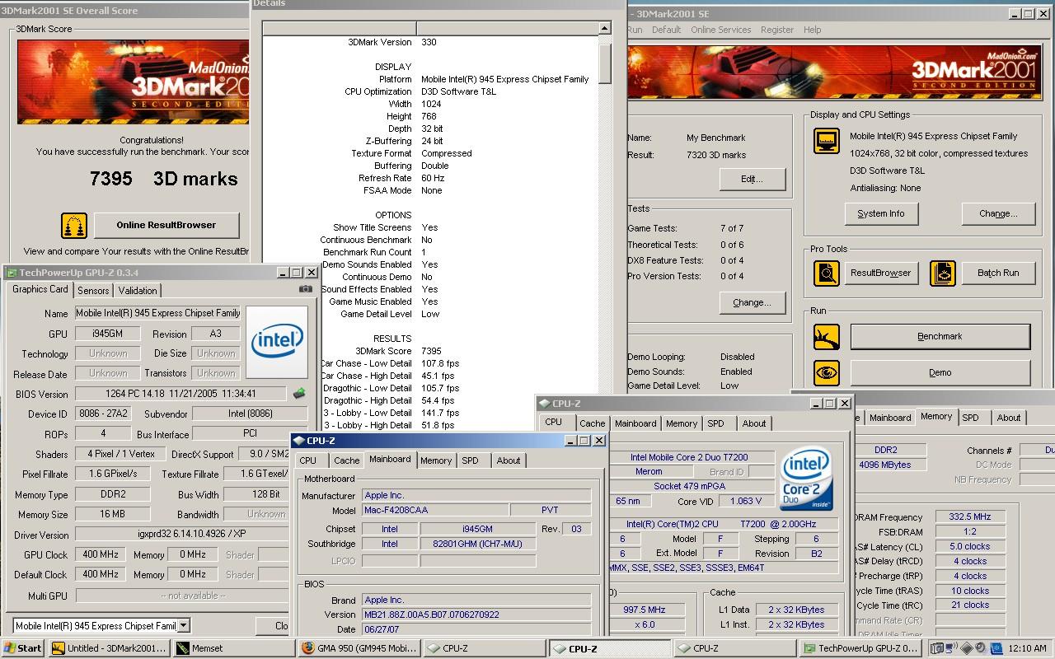1055x659 pixels.
Task: Click the System Info button
Action: click(x=880, y=213)
